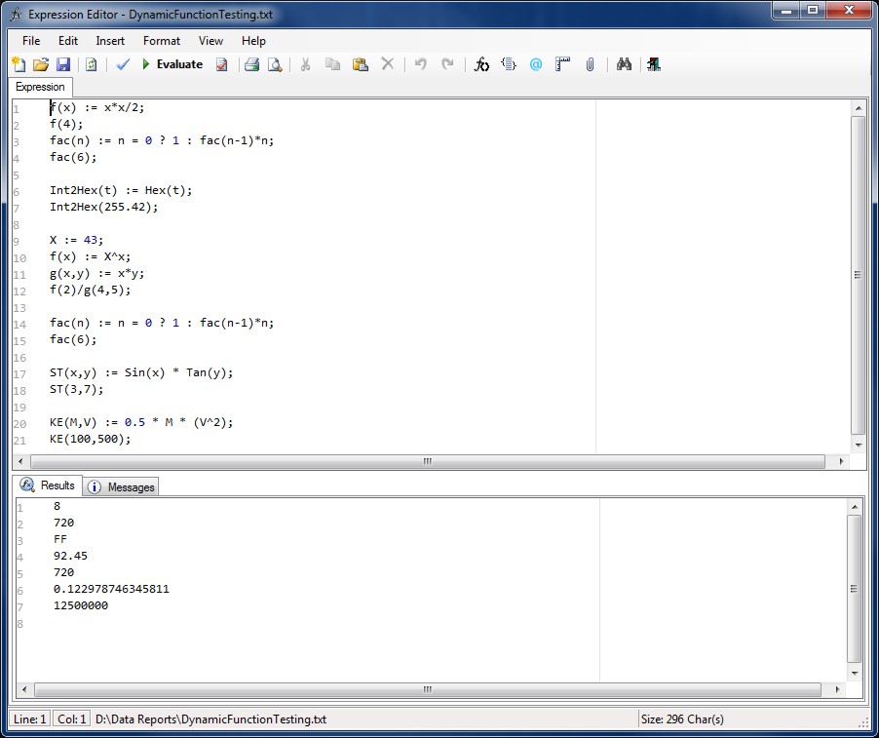Click the editor's vertical scrollbar down arrow
Image resolution: width=879 pixels, height=738 pixels.
[858, 445]
